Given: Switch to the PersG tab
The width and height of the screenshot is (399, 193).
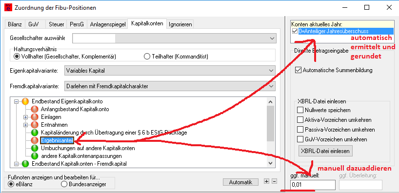Looking at the screenshot, I should pyautogui.click(x=77, y=24).
